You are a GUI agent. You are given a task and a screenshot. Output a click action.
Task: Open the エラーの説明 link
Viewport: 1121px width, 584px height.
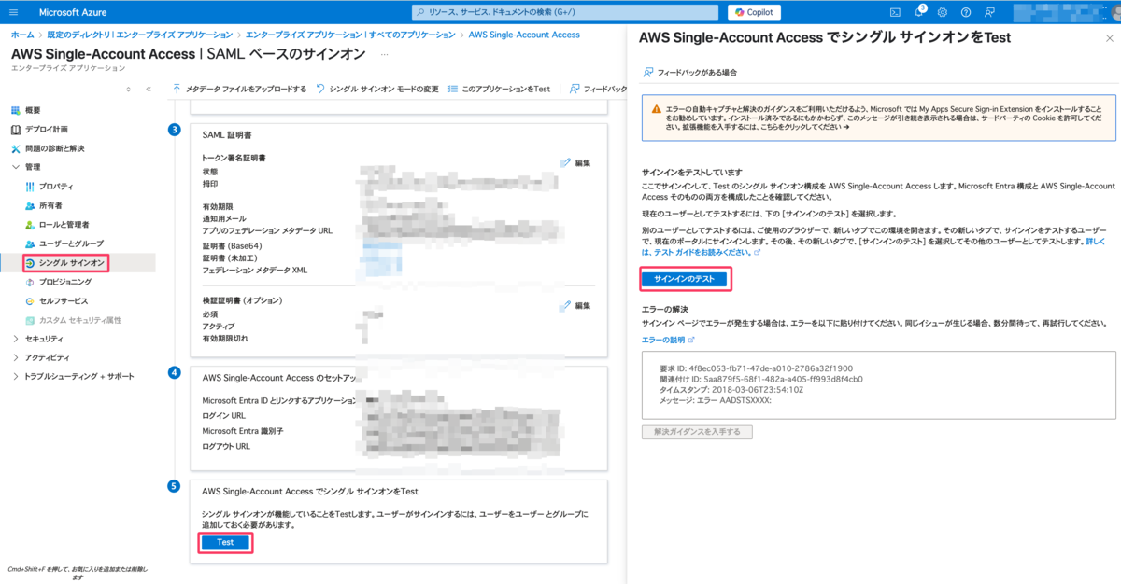click(668, 340)
